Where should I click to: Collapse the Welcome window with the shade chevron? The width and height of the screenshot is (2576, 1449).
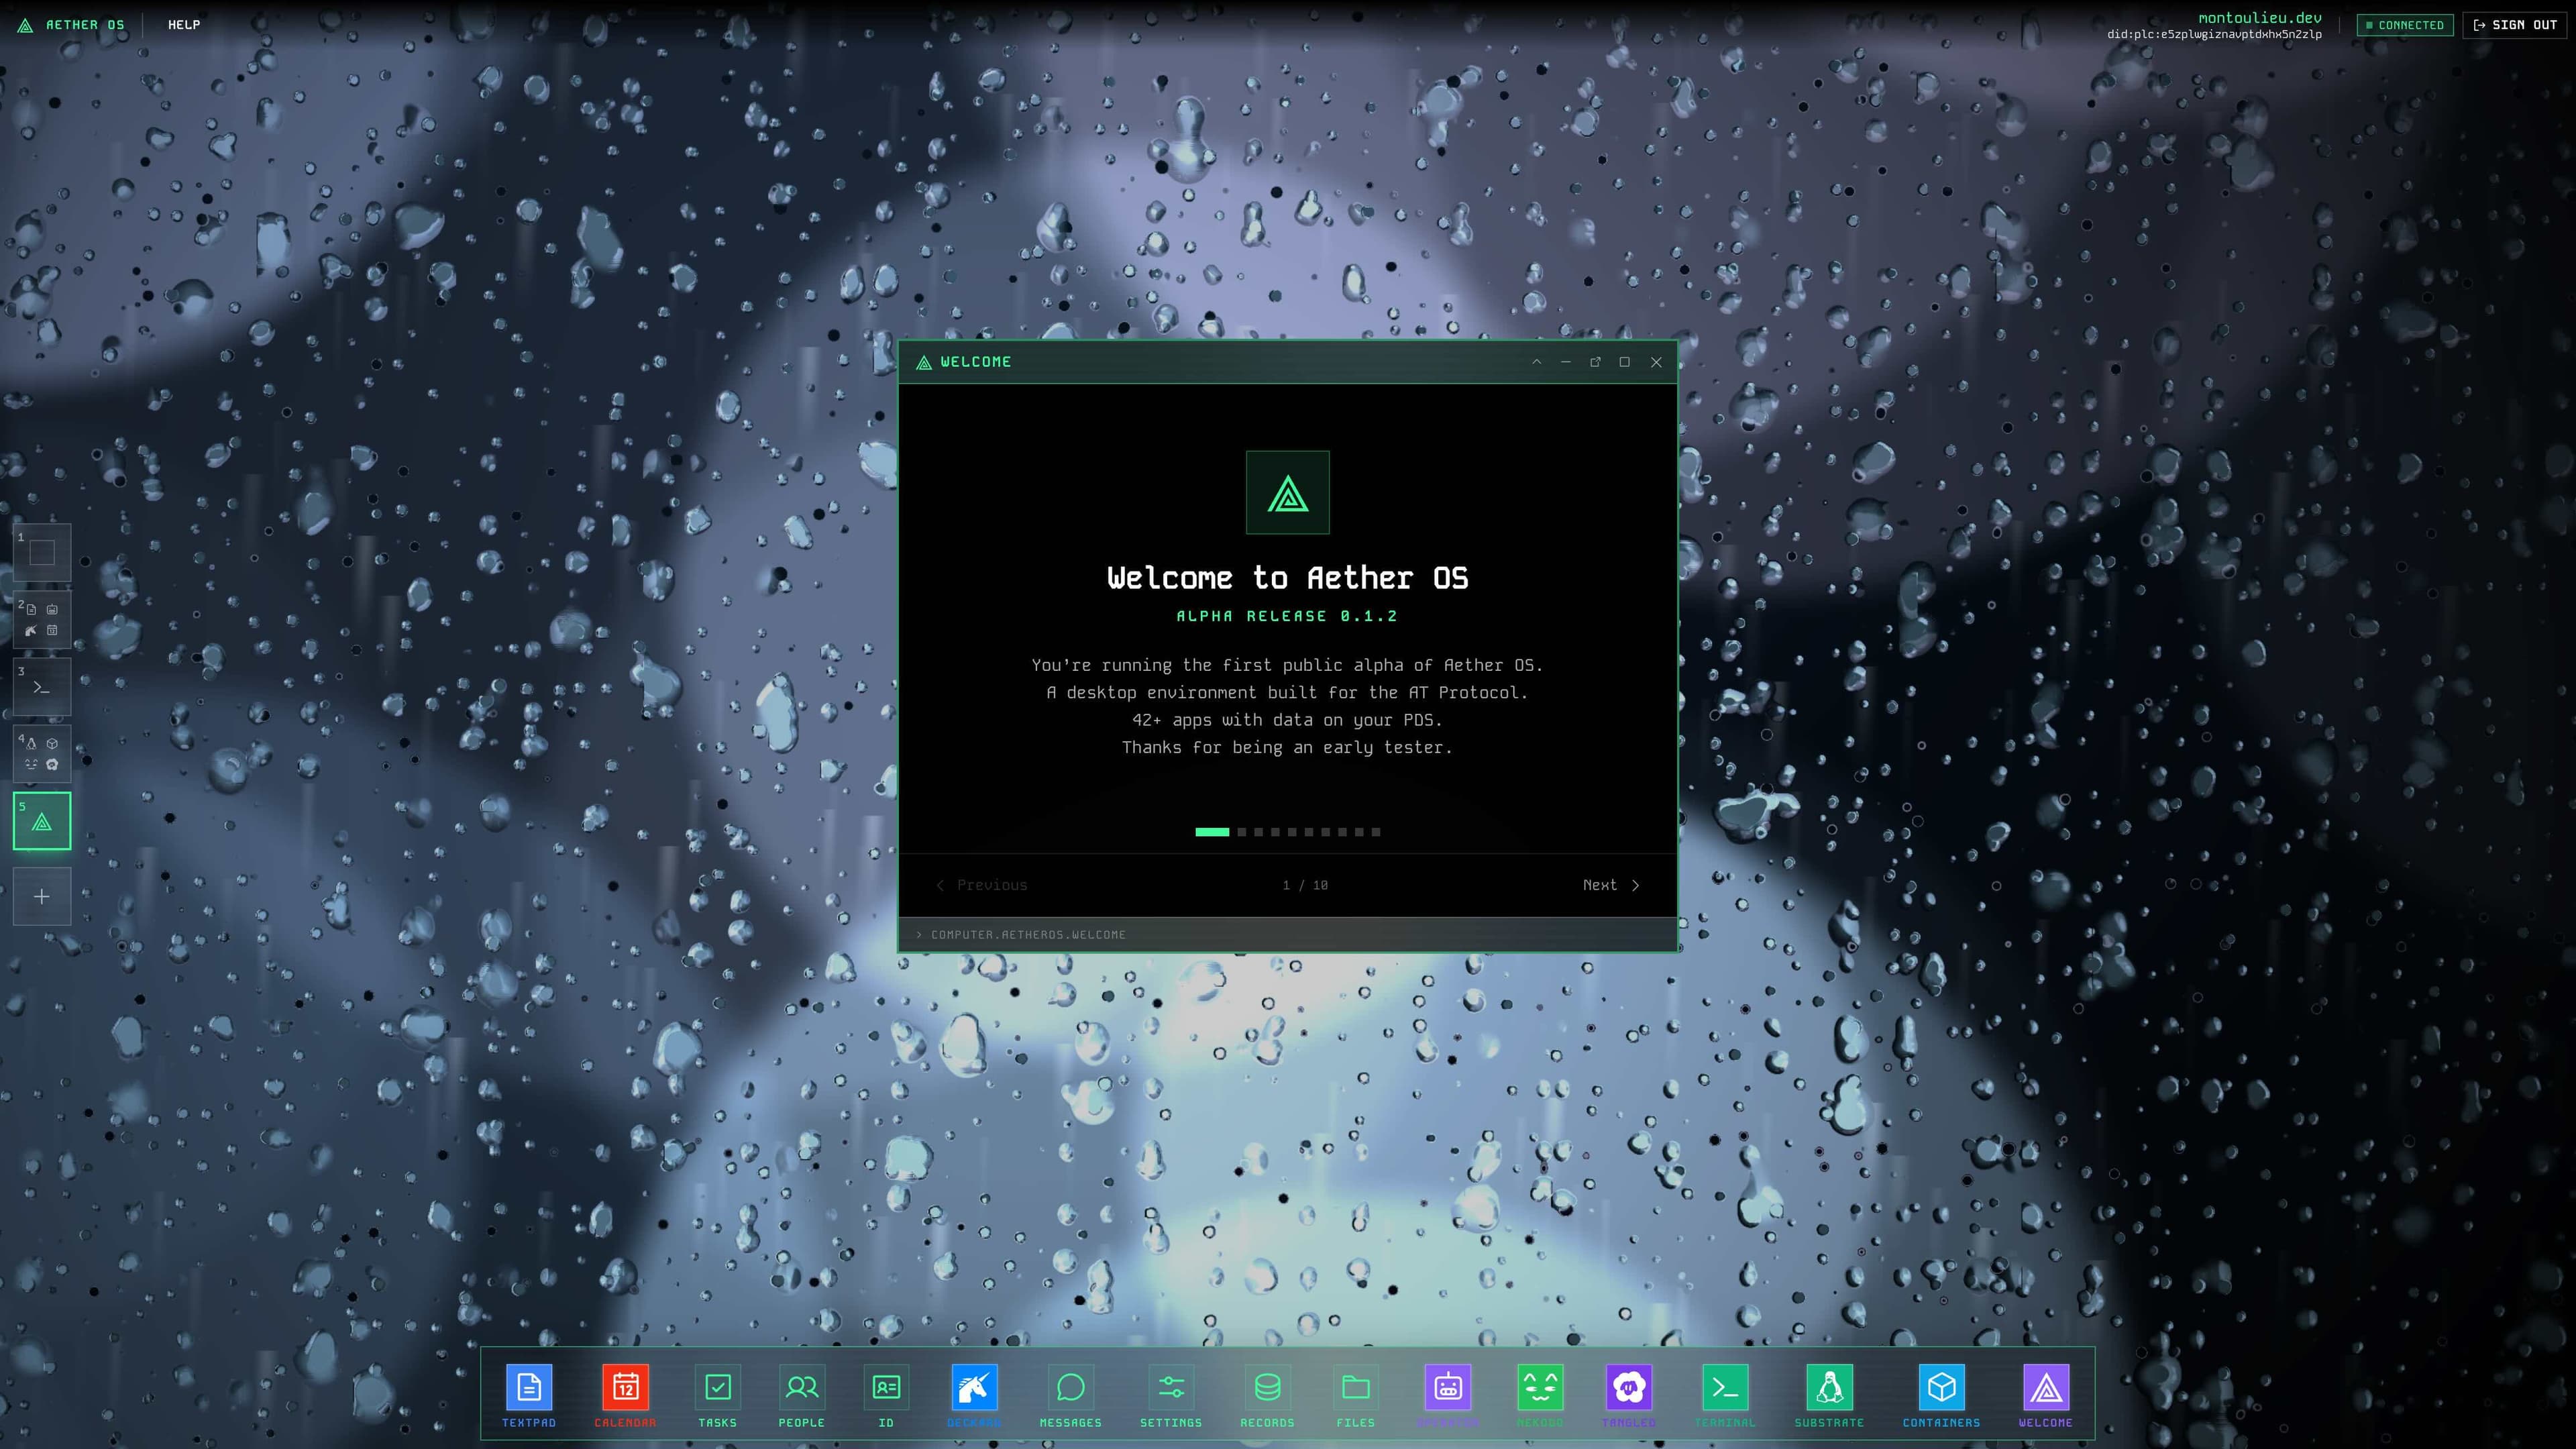point(1537,362)
